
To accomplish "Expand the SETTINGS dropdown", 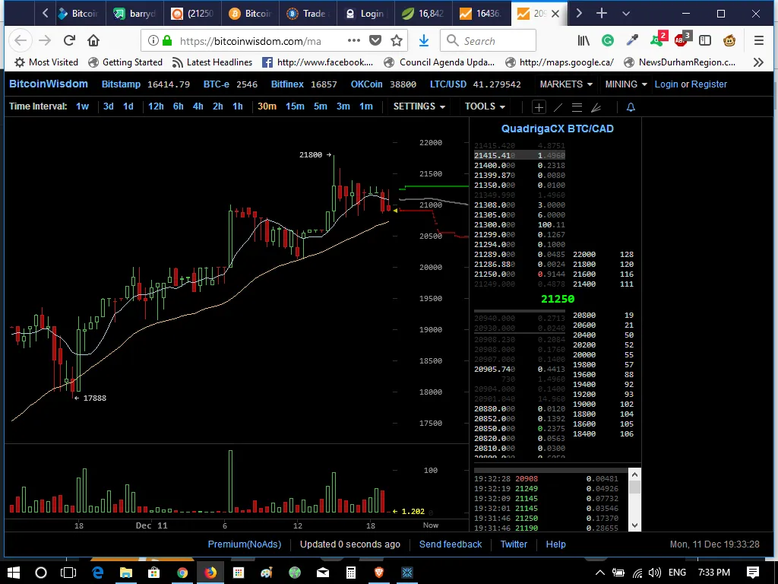I will tap(419, 106).
